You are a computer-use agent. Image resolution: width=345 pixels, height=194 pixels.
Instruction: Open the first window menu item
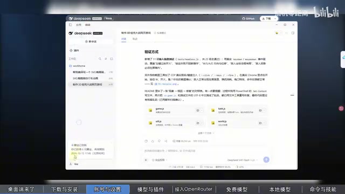click(79, 25)
